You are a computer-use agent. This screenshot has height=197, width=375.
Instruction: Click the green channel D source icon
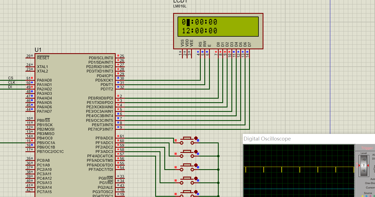374,196
